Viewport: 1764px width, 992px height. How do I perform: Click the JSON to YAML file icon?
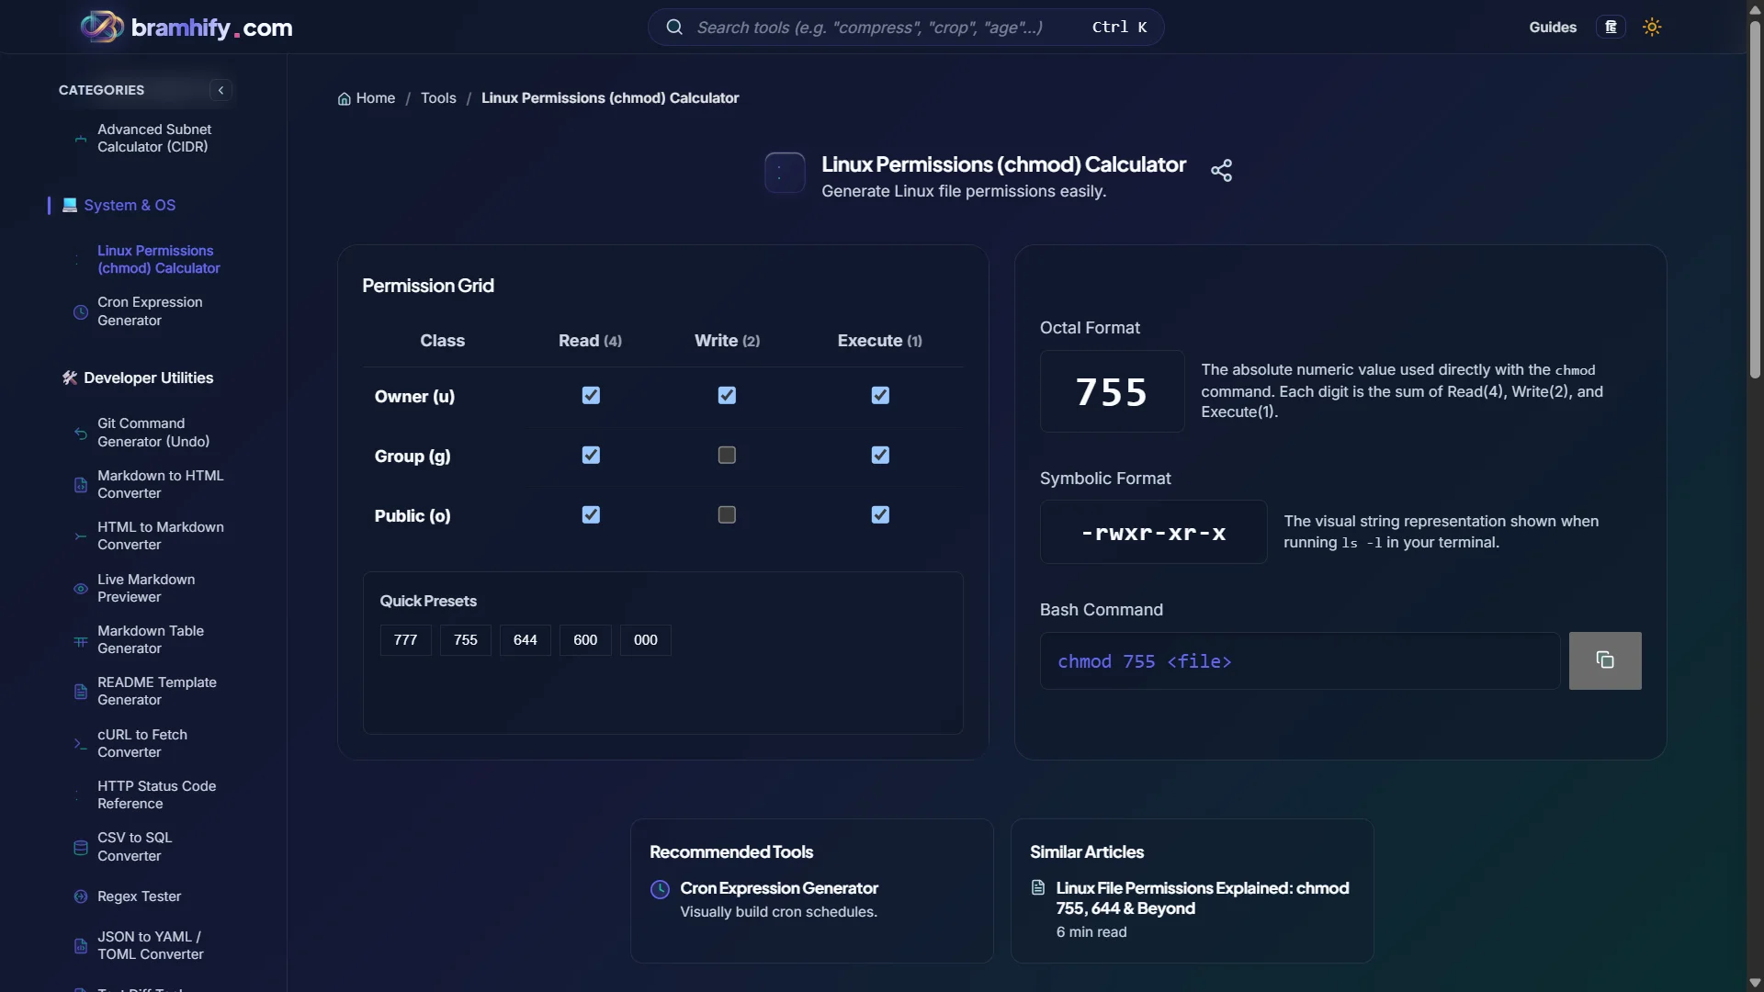click(81, 945)
